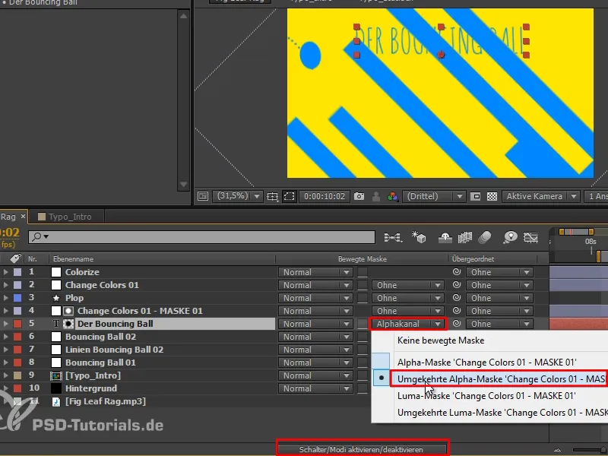Click in the timeline layer search field
The width and height of the screenshot is (608, 456).
[x=201, y=236]
